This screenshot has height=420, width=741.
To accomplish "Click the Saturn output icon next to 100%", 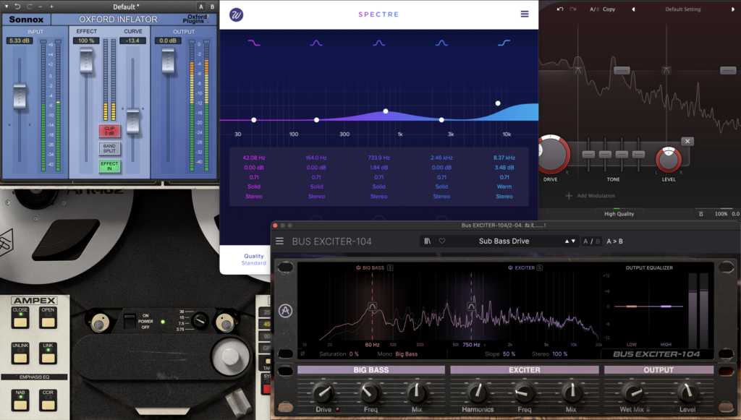I will (700, 214).
